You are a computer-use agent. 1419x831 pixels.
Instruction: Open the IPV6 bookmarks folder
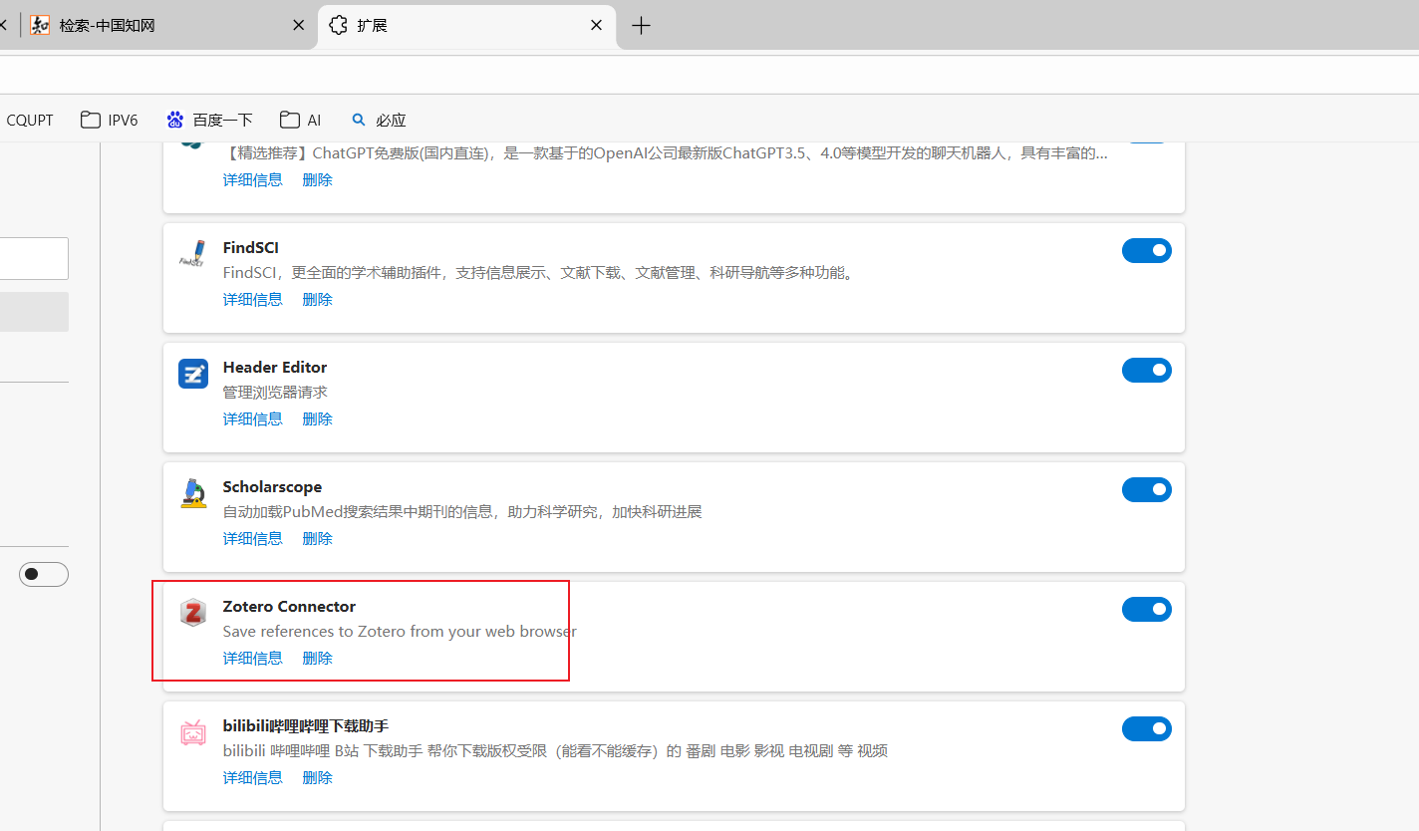click(110, 120)
